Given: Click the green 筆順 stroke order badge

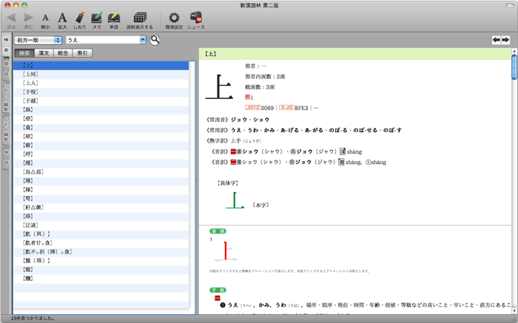Looking at the screenshot, I should (218, 231).
